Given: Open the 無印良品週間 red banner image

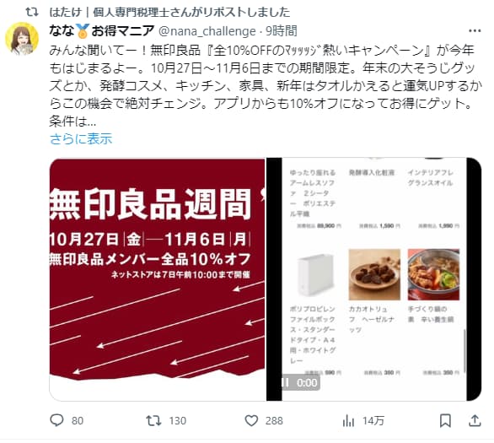Looking at the screenshot, I should pyautogui.click(x=157, y=279).
